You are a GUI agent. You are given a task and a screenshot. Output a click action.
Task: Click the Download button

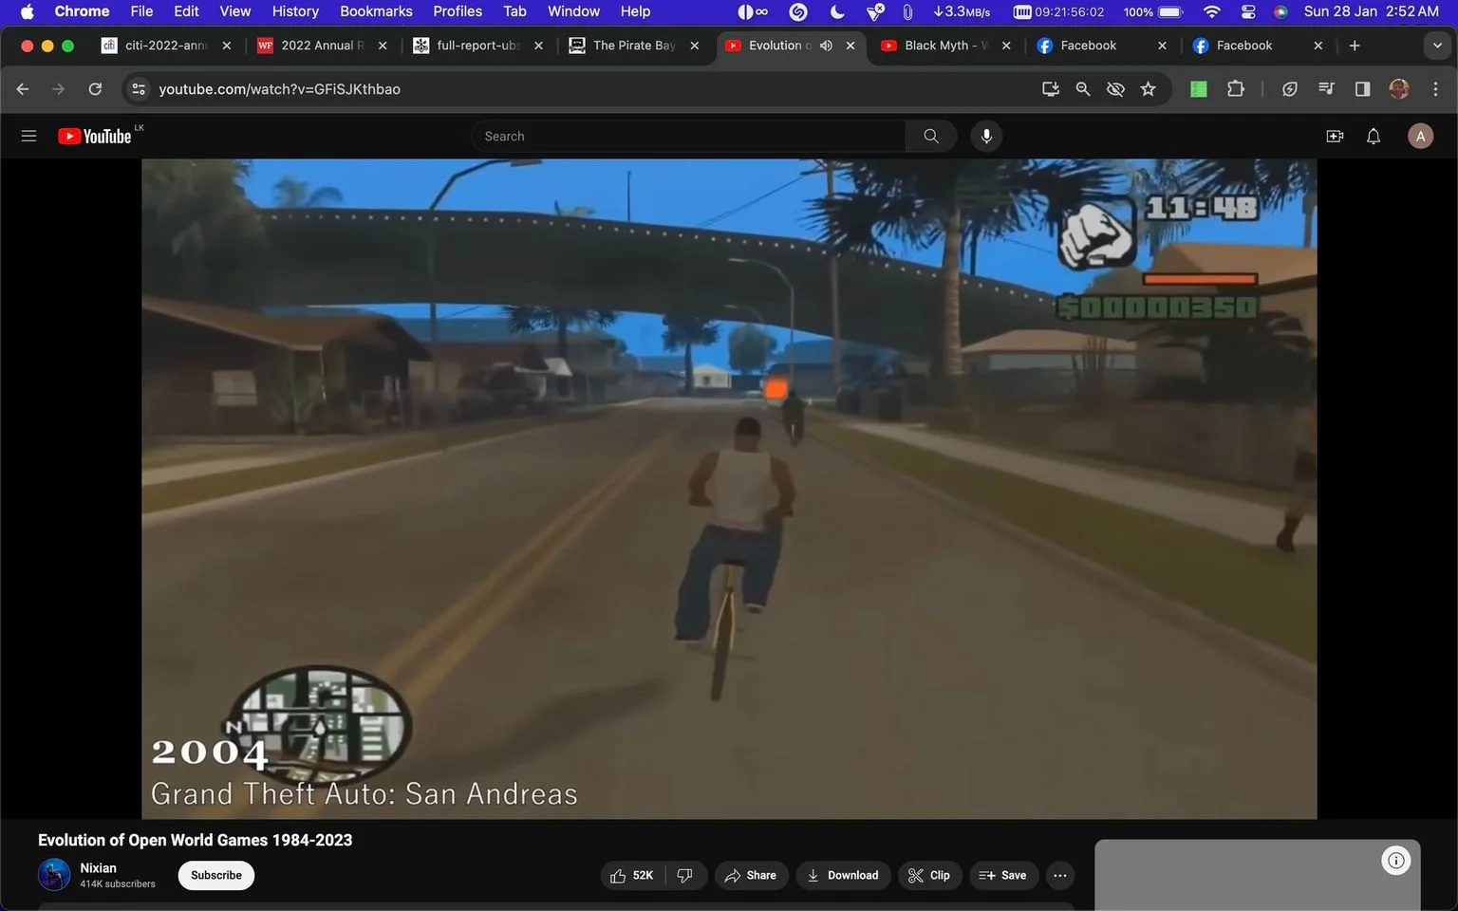pyautogui.click(x=843, y=875)
